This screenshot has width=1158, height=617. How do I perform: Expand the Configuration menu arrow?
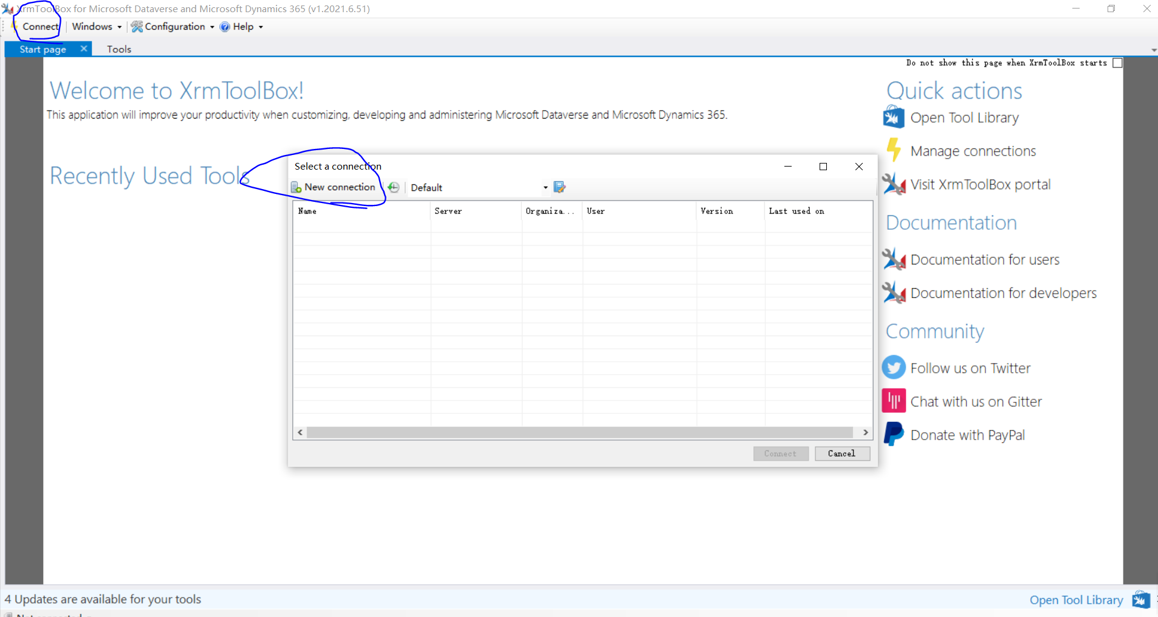click(x=212, y=27)
